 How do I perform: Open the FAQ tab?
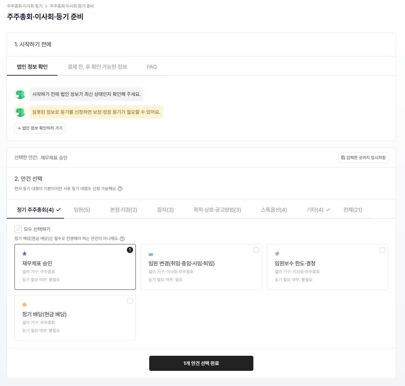pos(152,67)
